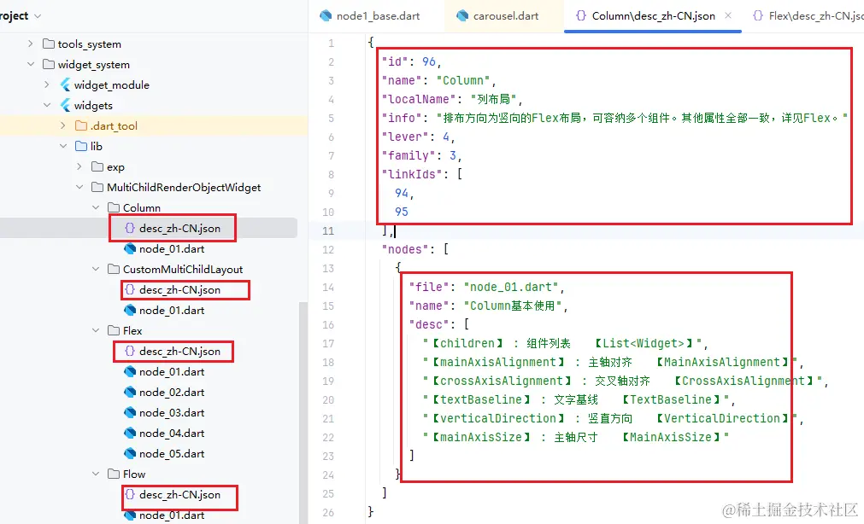Click the Column folder icon
The image size is (864, 524).
pyautogui.click(x=114, y=207)
